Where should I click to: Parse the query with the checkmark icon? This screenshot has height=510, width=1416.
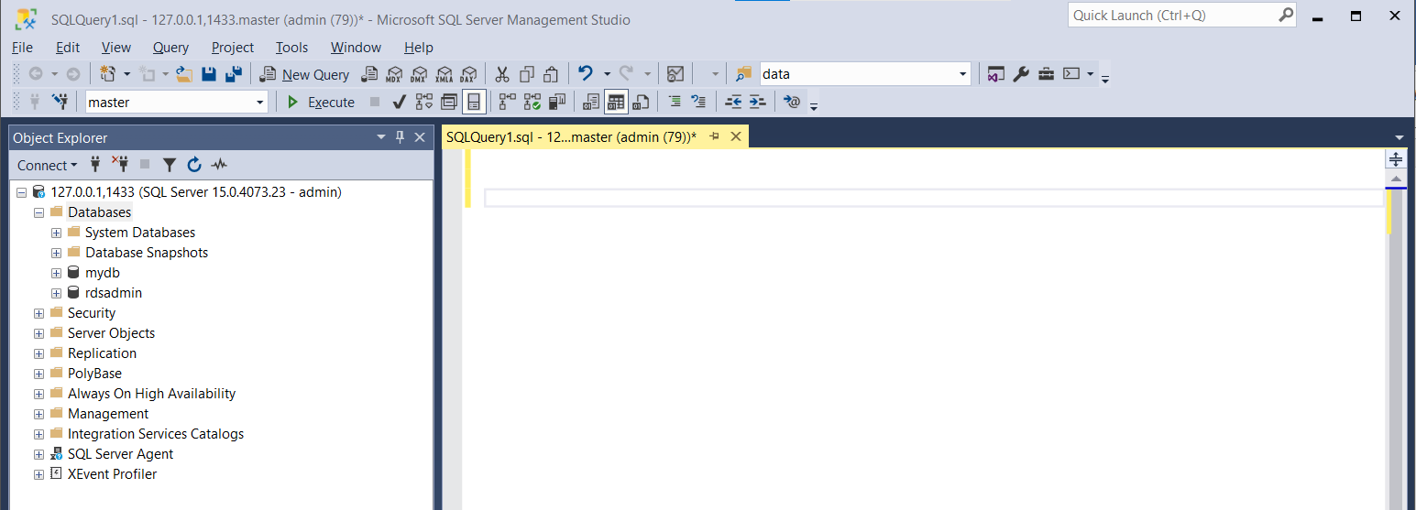[399, 102]
